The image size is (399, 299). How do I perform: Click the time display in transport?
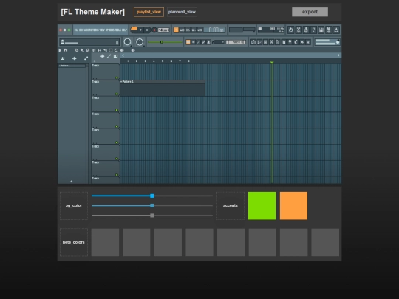(x=214, y=30)
